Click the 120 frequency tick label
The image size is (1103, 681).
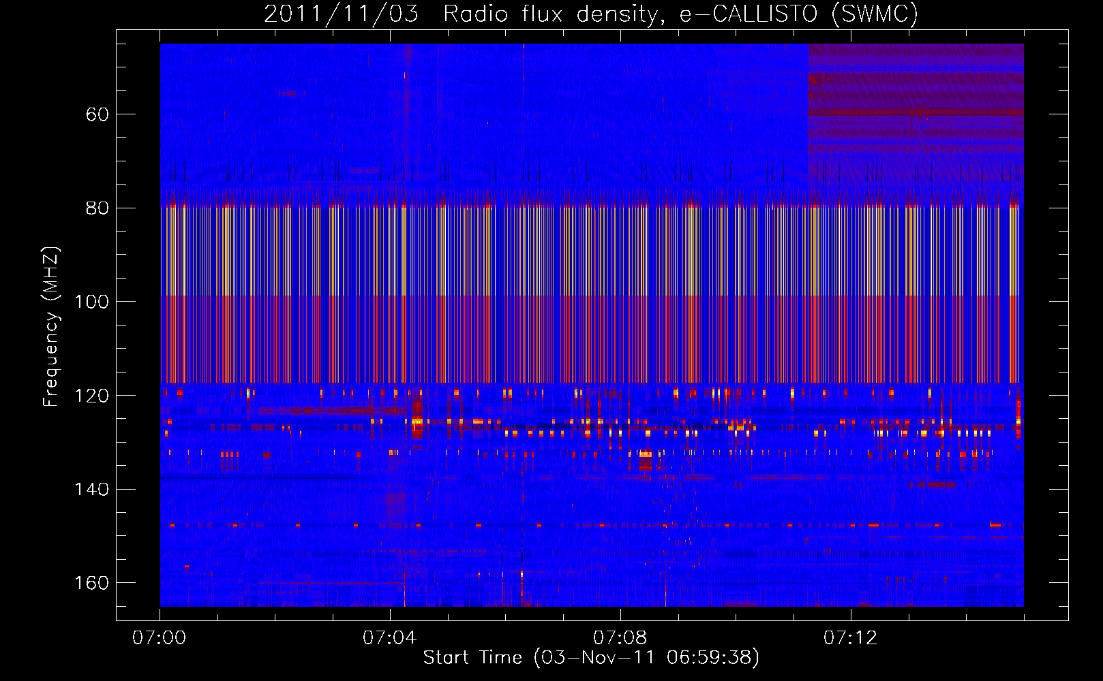click(91, 396)
